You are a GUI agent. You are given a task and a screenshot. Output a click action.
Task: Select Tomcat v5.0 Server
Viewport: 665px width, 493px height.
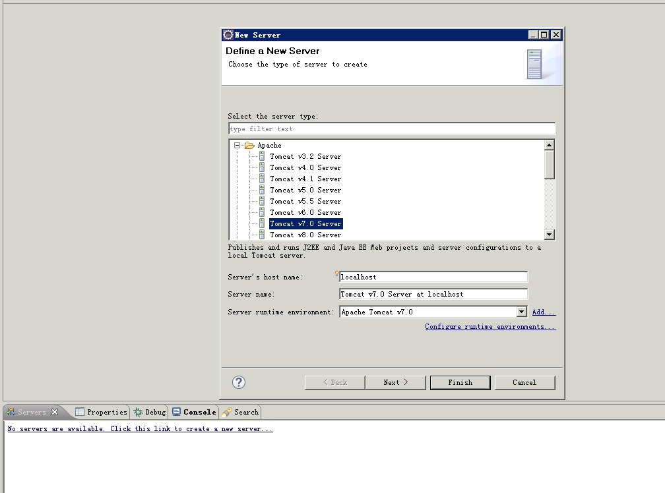(x=305, y=190)
